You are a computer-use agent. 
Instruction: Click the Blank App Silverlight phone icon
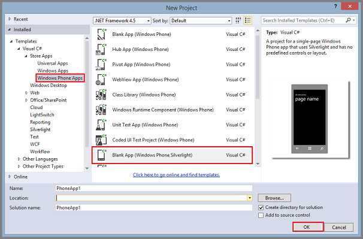click(x=101, y=155)
